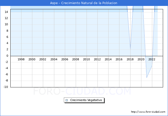
Task: Click x-axis year label 2012
Action: (x=97, y=59)
